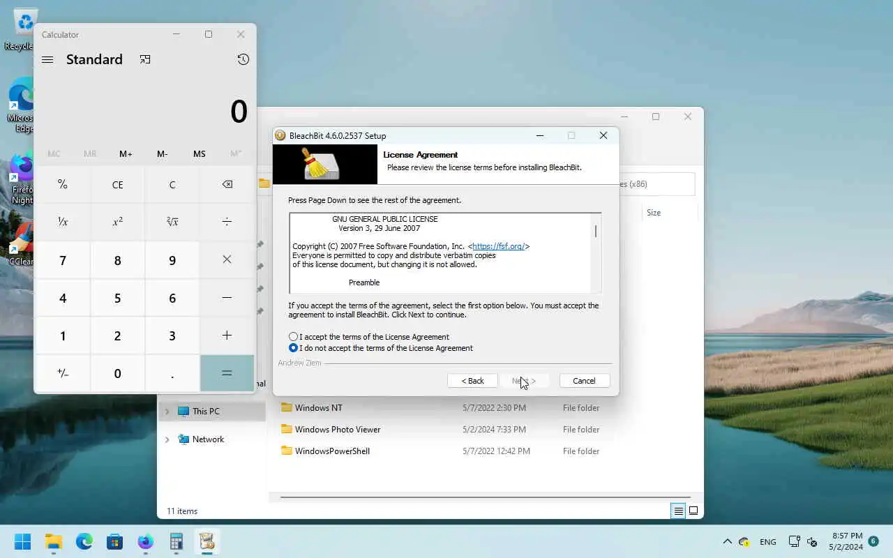The width and height of the screenshot is (893, 558).
Task: Switch Explorer to large thumbnails view icon
Action: click(x=693, y=511)
